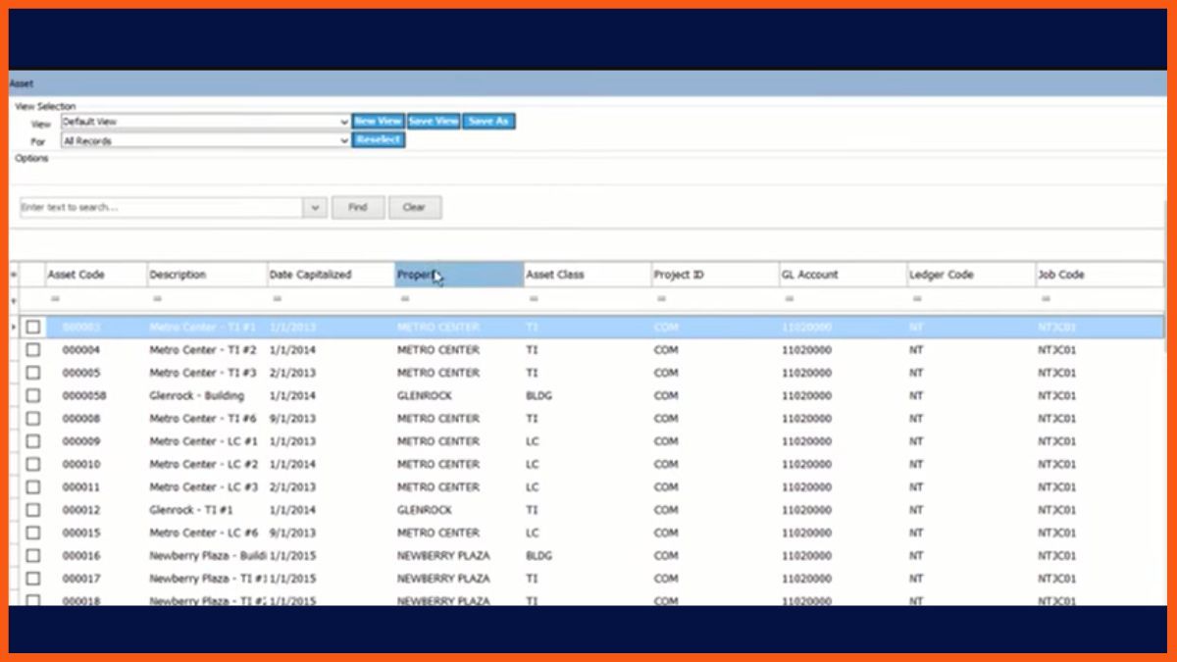Check the box for asset 000004
1177x662 pixels.
tap(33, 350)
